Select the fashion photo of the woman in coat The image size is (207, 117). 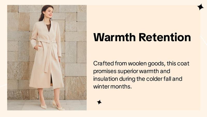[47, 57]
